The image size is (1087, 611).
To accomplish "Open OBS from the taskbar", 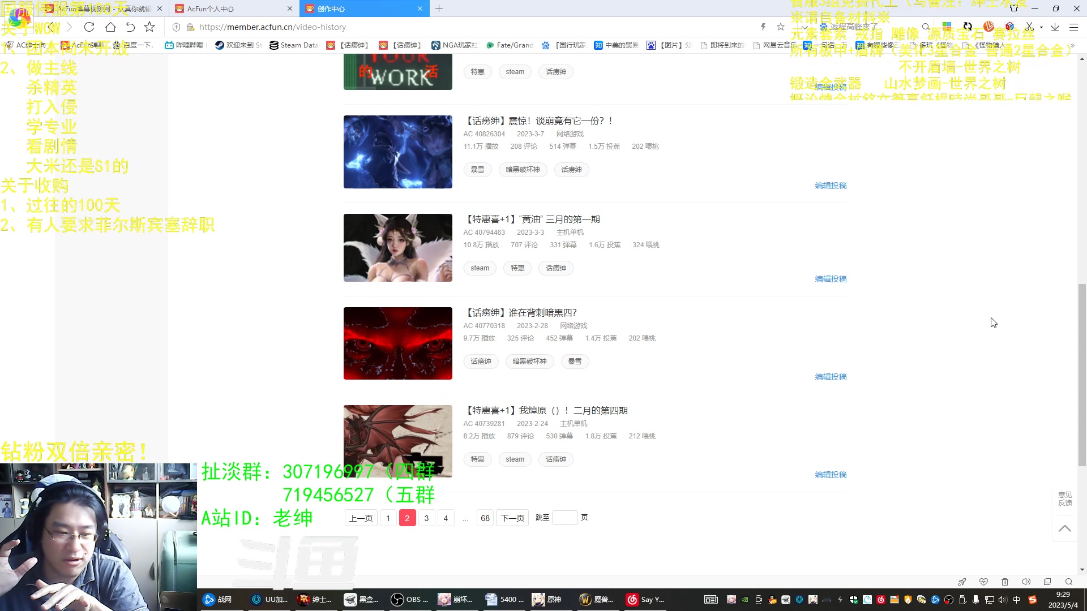I will point(411,600).
